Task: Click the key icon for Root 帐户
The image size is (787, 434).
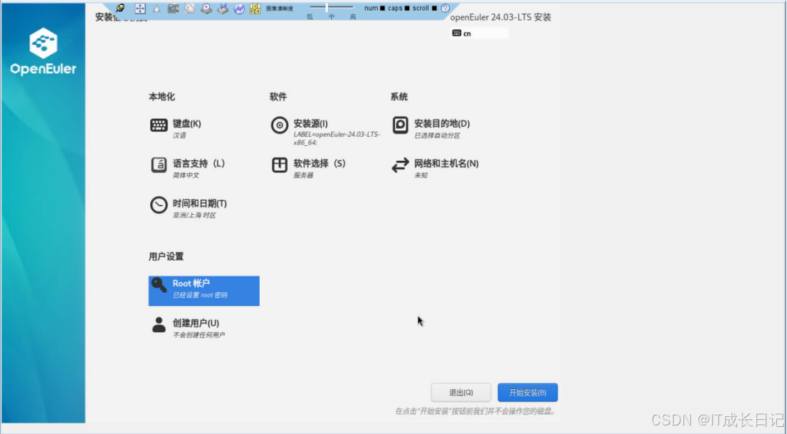Action: 159,285
